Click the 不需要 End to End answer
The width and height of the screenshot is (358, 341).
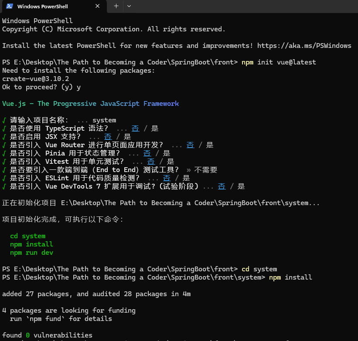click(x=205, y=170)
